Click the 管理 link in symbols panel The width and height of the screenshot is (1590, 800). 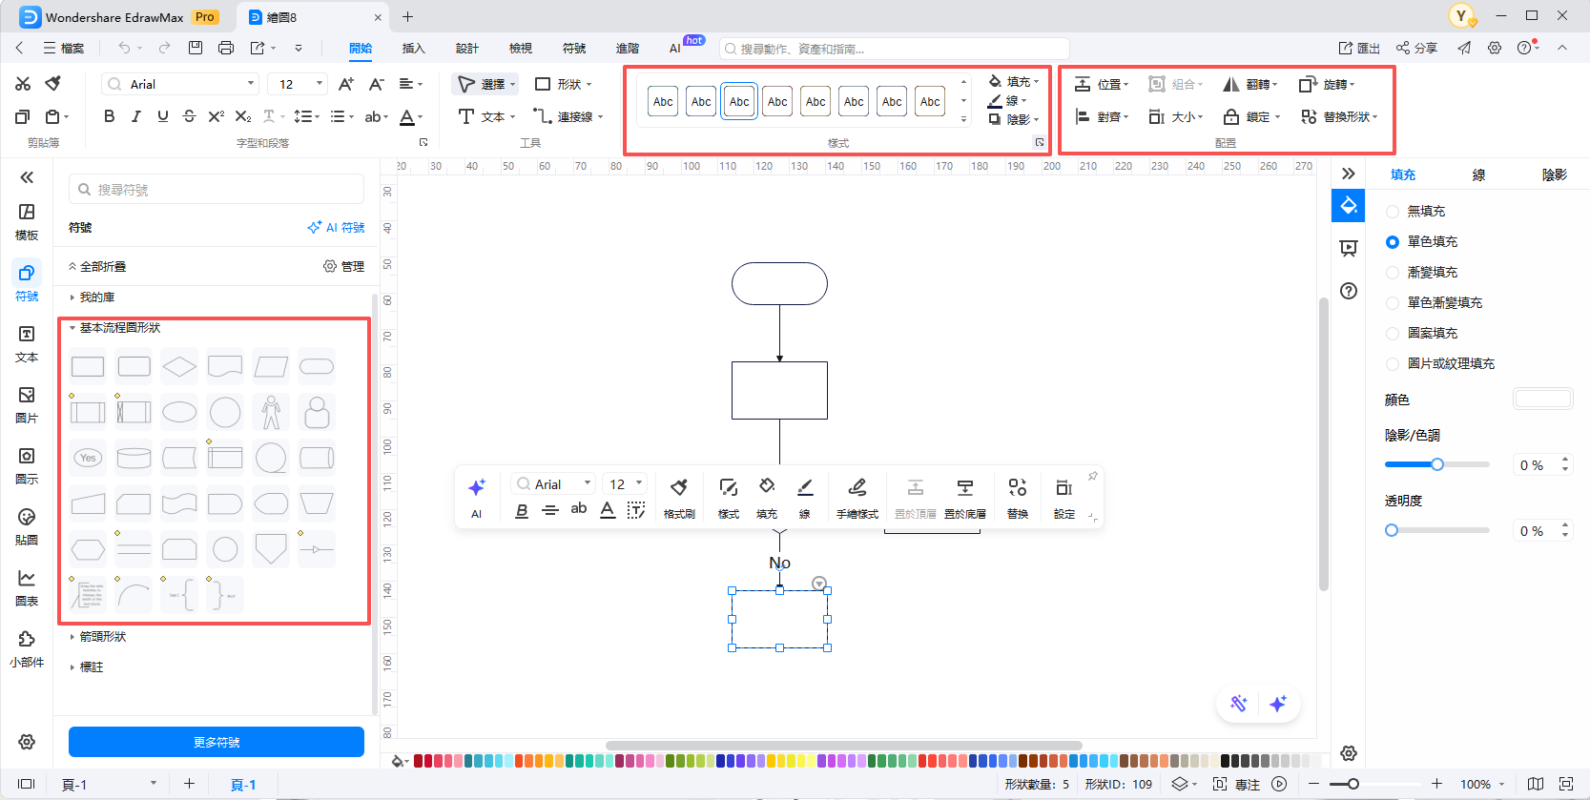coord(344,266)
